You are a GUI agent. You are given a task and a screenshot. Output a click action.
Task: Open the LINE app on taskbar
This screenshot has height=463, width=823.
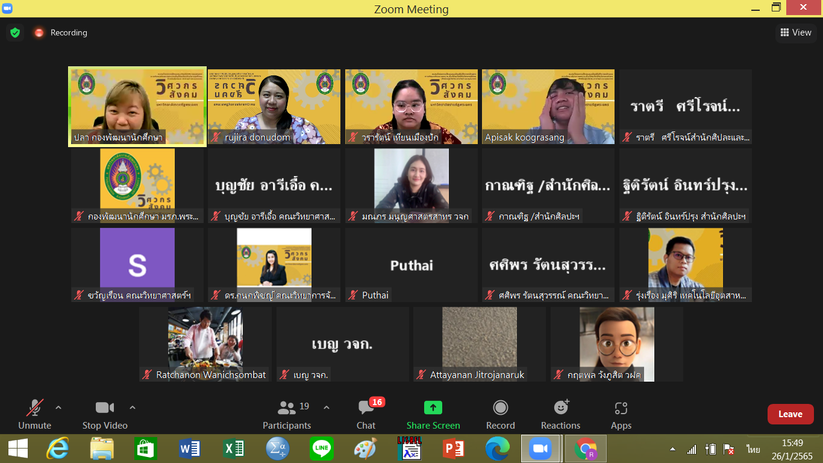point(322,449)
